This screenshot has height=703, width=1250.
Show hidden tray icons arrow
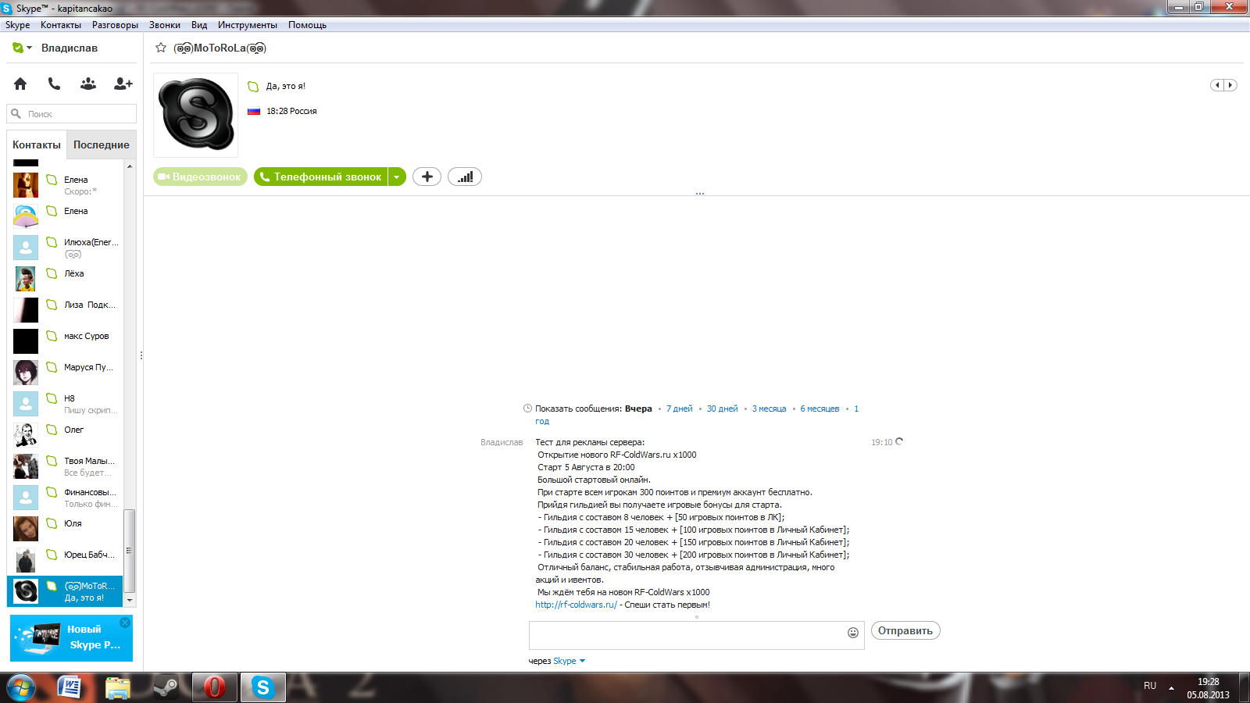click(1171, 687)
